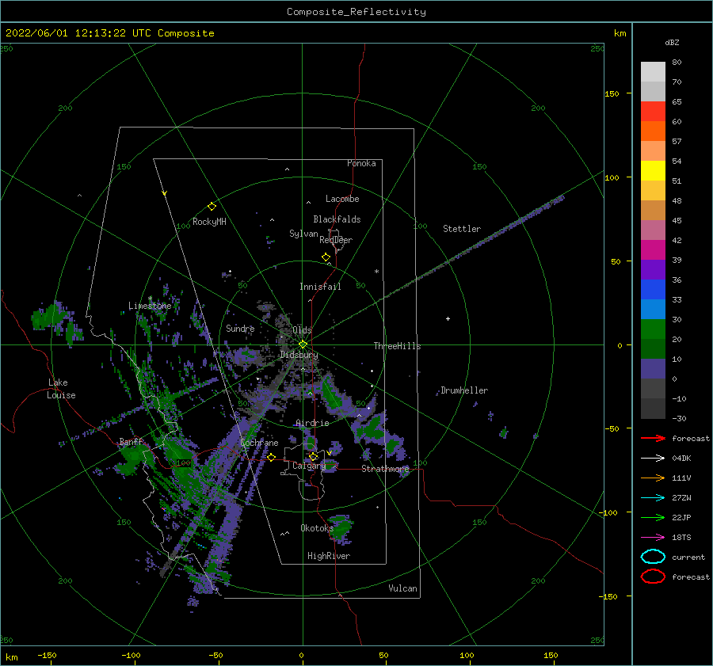Screen dimensions: 713x666
Task: Click the Ponoka label
Action: [361, 163]
